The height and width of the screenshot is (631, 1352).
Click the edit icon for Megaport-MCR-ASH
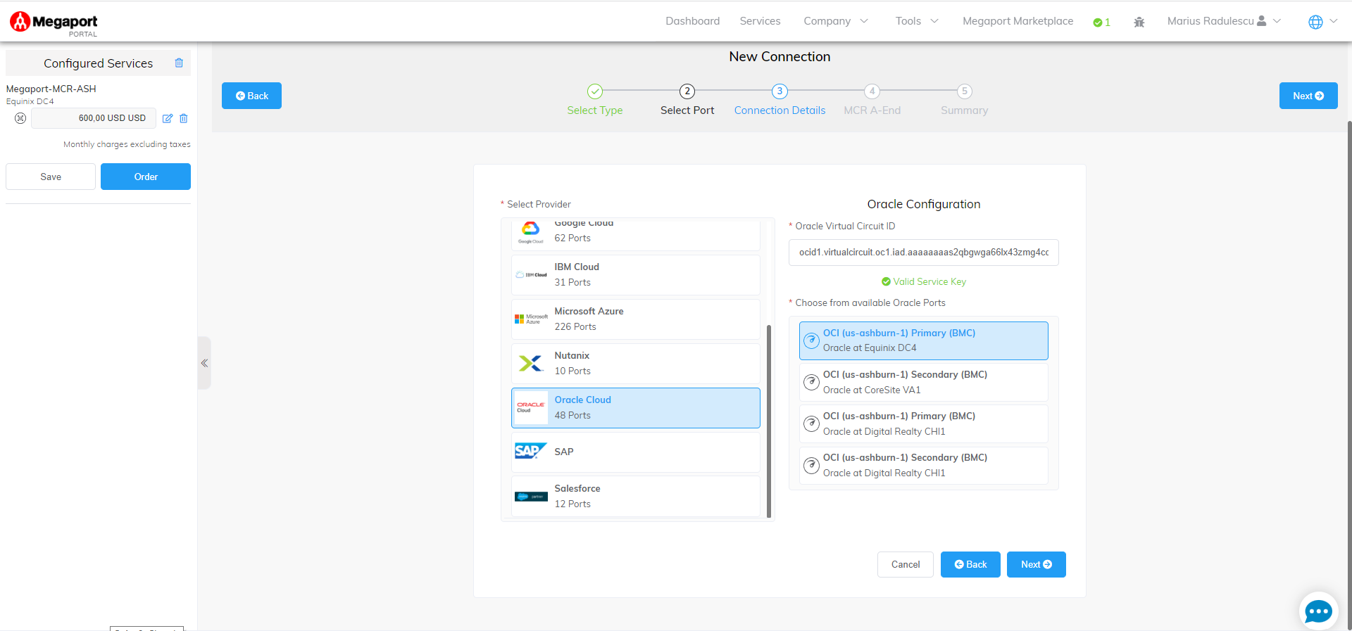coord(168,118)
